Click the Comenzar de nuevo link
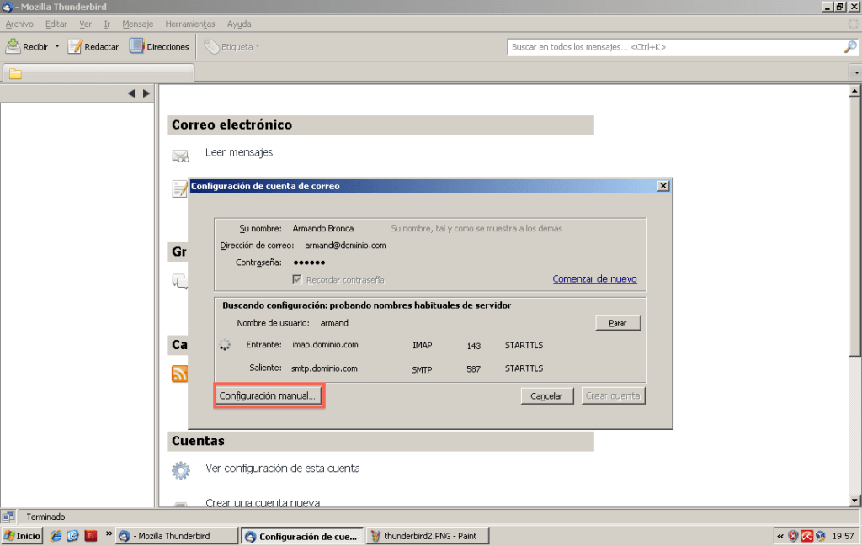Viewport: 862px width, 546px height. (594, 279)
